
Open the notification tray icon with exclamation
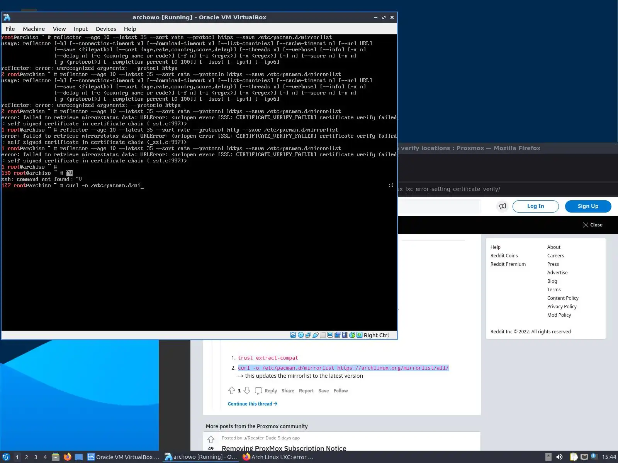click(x=594, y=456)
